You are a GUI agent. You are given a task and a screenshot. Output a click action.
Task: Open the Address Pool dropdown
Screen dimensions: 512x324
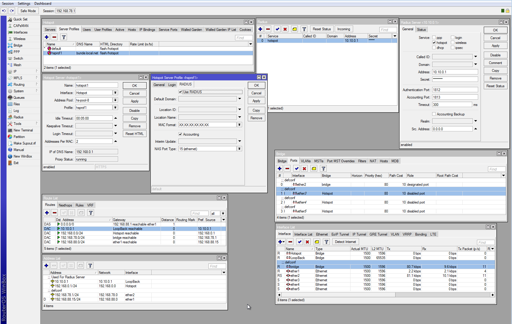click(115, 100)
